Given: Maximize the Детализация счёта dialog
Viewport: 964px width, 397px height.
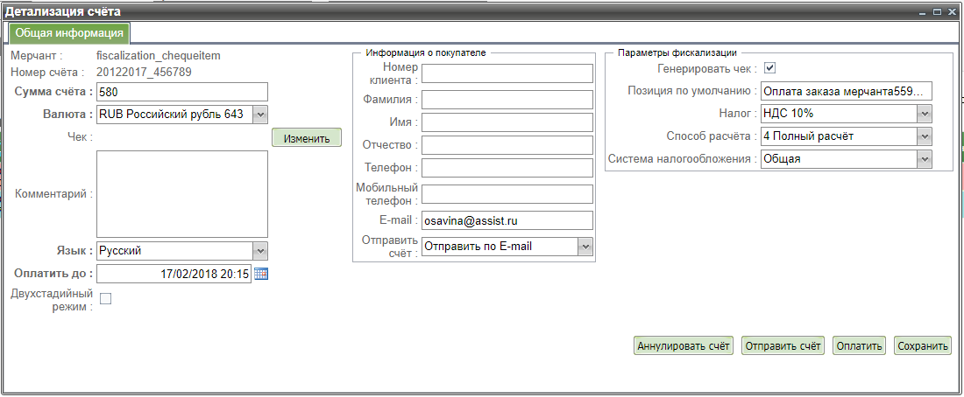Looking at the screenshot, I should pos(938,12).
